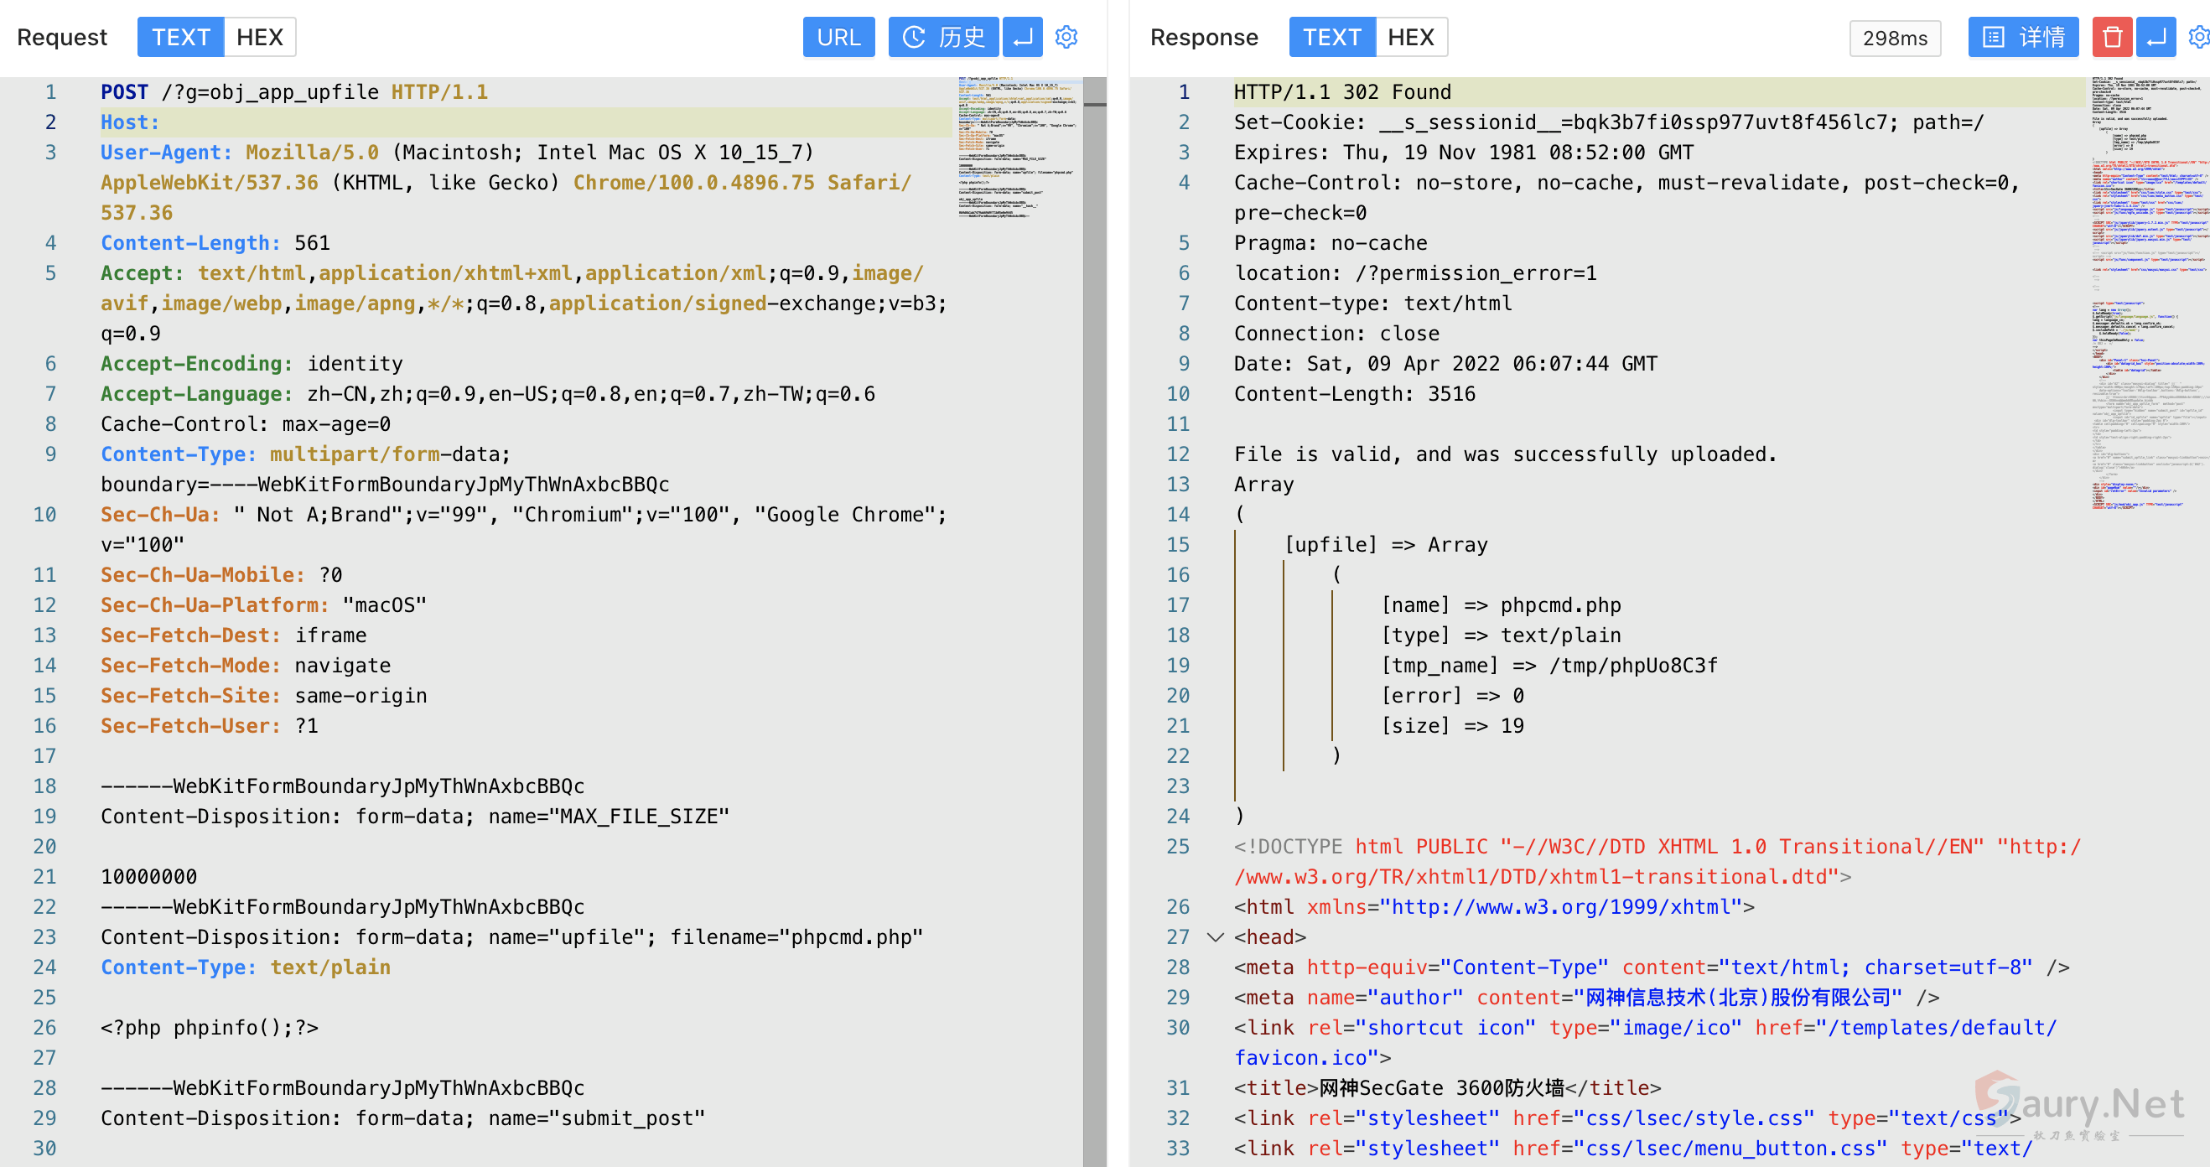2210x1167 pixels.
Task: Click the HTTP/1.1 302 Found line
Action: (x=1341, y=92)
